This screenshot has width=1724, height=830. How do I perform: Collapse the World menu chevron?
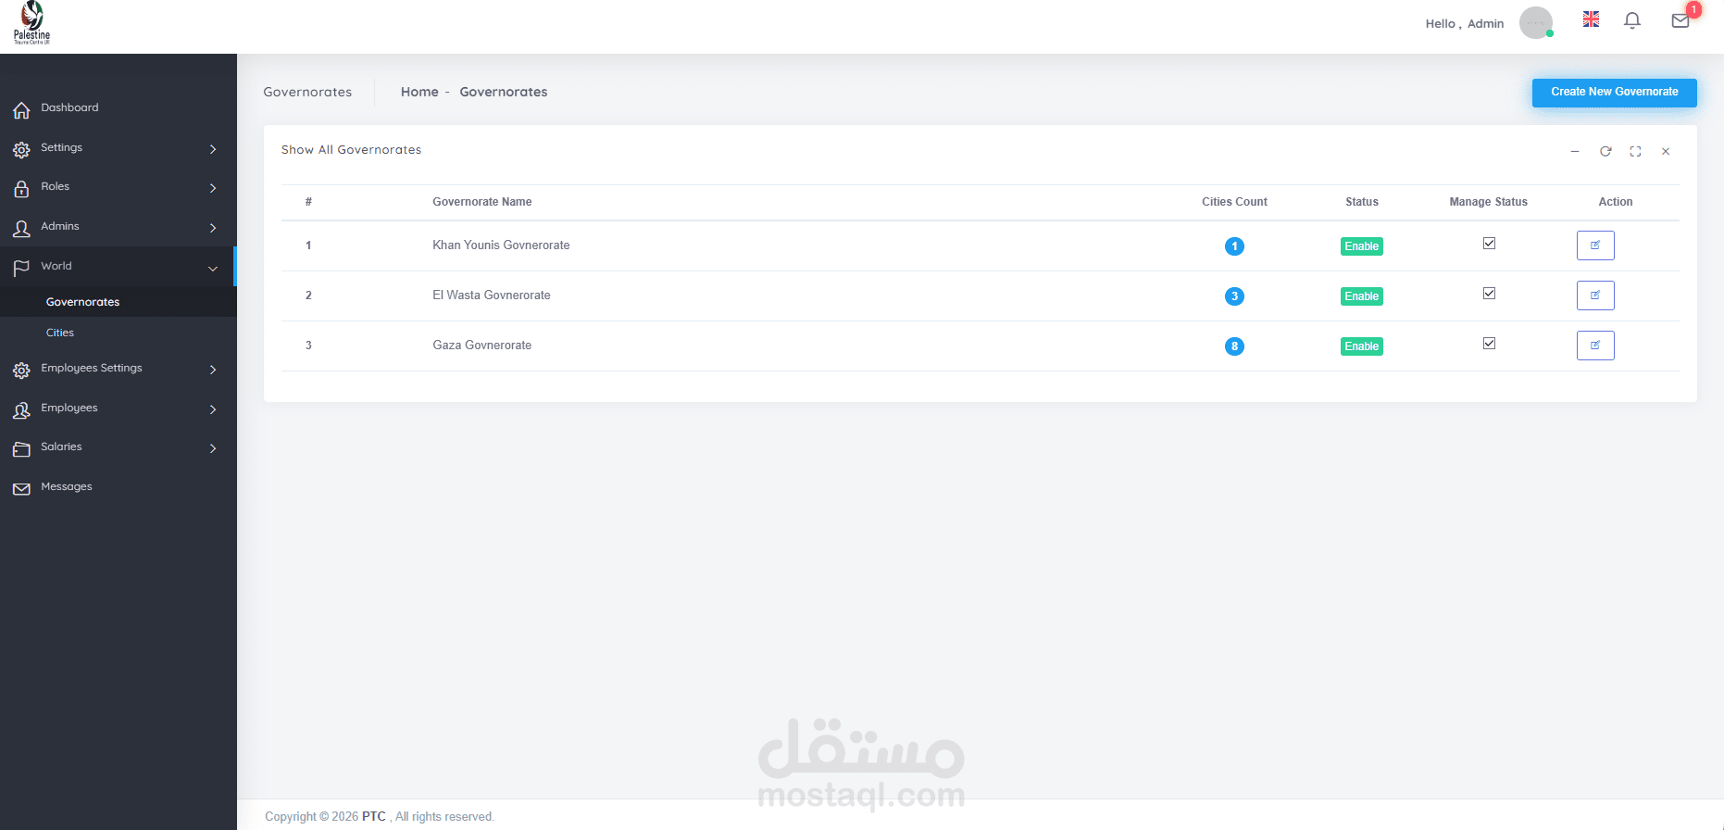pos(213,269)
